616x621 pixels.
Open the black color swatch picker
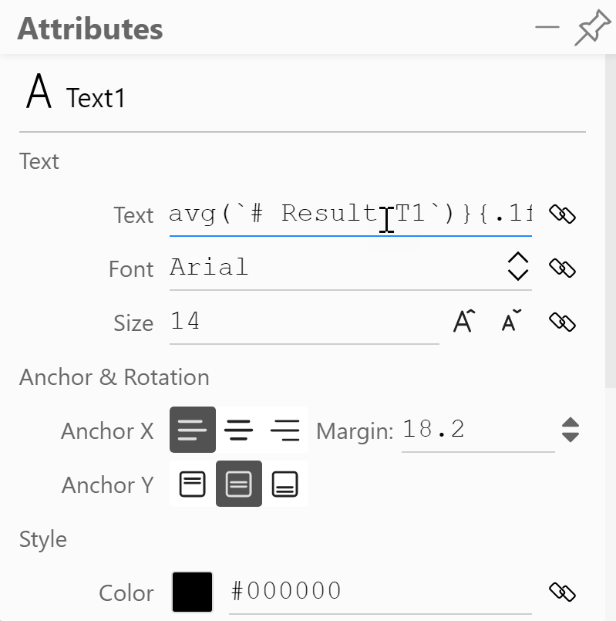point(192,592)
